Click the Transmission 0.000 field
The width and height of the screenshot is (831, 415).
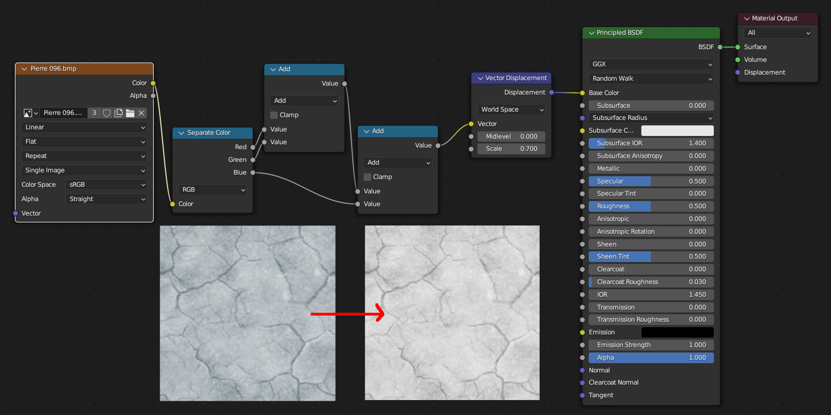(651, 307)
